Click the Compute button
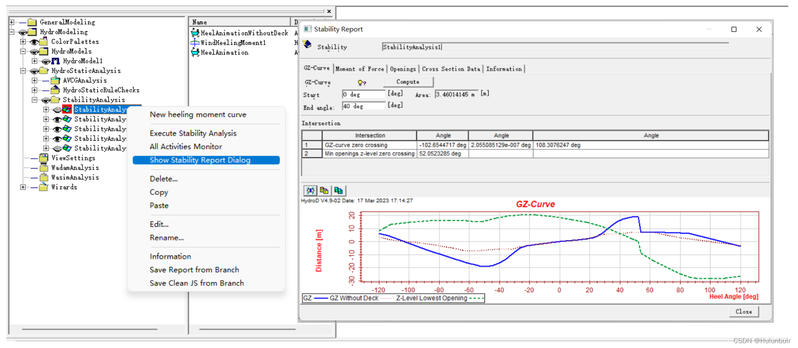Viewport: 798px width, 348px height. coord(408,82)
